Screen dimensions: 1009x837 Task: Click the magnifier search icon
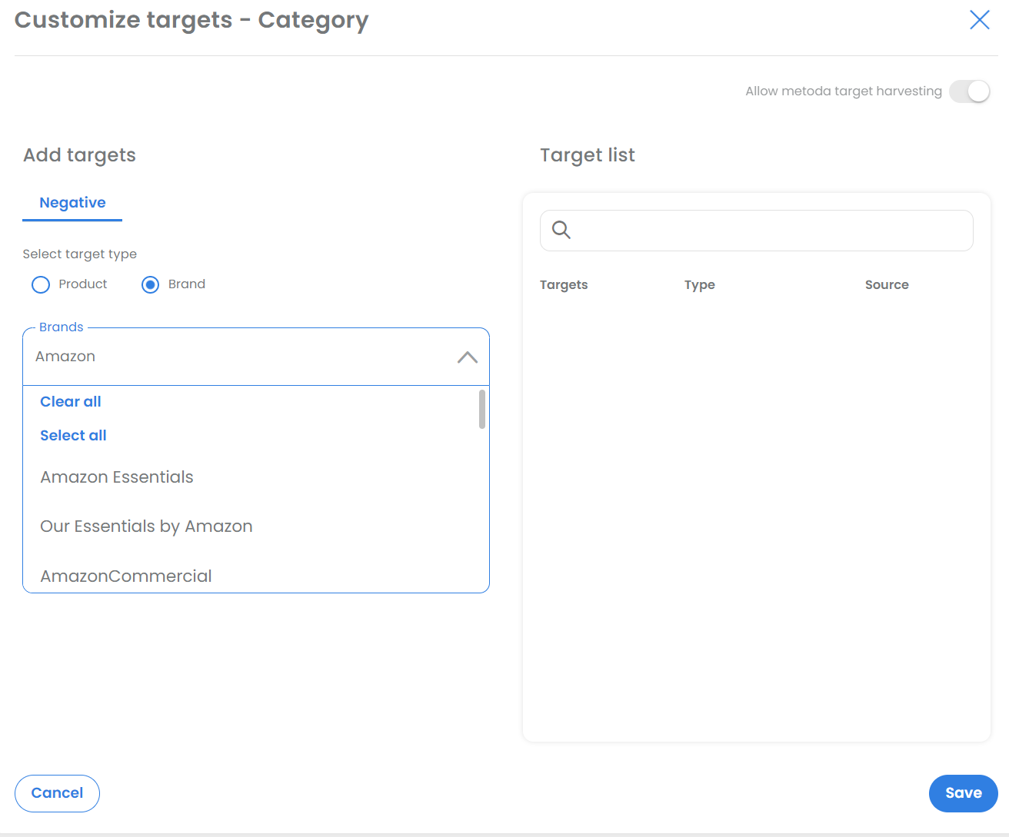pyautogui.click(x=561, y=230)
